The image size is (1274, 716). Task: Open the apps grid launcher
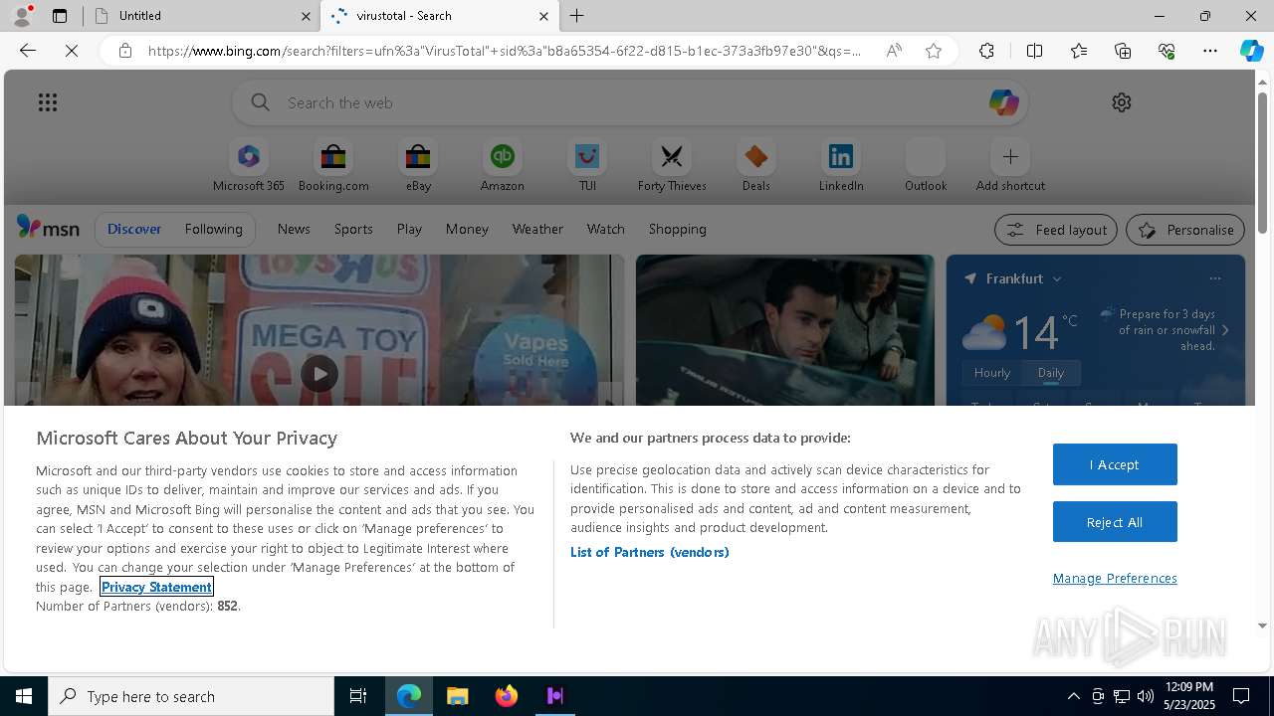click(48, 102)
